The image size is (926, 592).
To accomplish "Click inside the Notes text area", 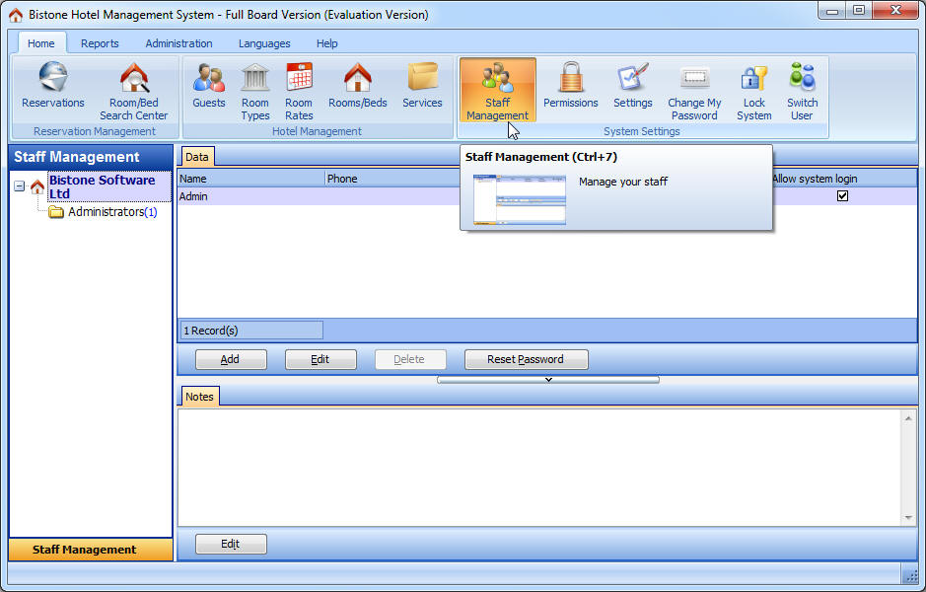I will click(539, 468).
